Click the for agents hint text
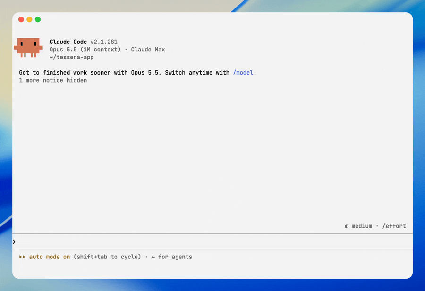425x291 pixels. [x=175, y=257]
